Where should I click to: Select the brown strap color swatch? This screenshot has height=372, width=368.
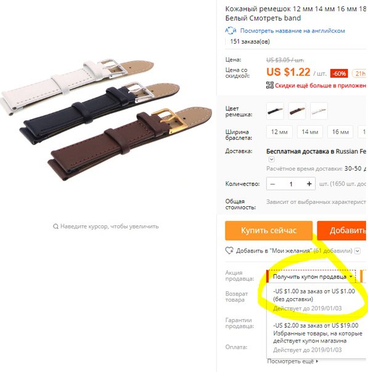click(x=297, y=111)
